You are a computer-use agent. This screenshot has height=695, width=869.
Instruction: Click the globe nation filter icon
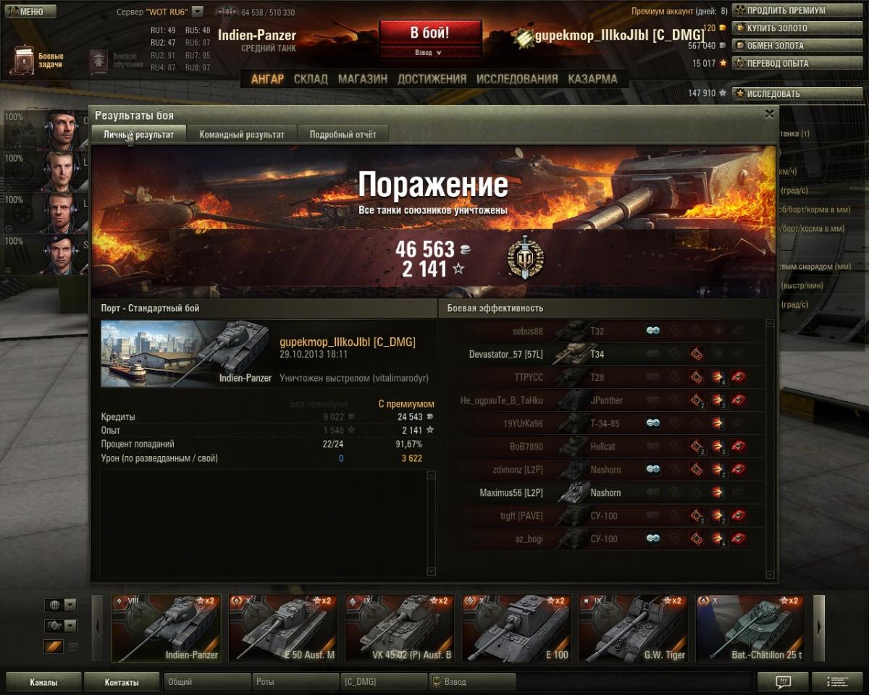(54, 605)
